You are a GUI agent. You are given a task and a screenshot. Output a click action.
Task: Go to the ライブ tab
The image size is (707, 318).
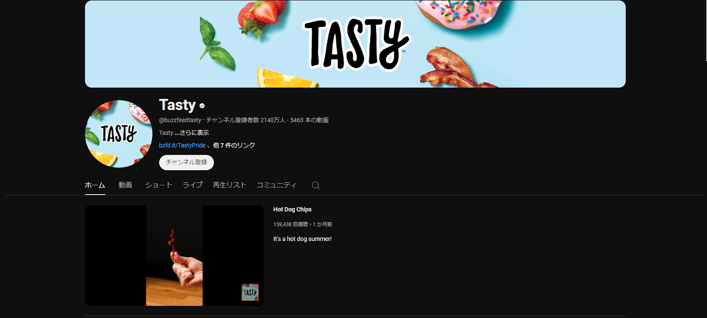[x=193, y=185]
